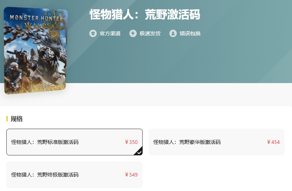Click the ¥549 ultimate edition price

click(131, 175)
